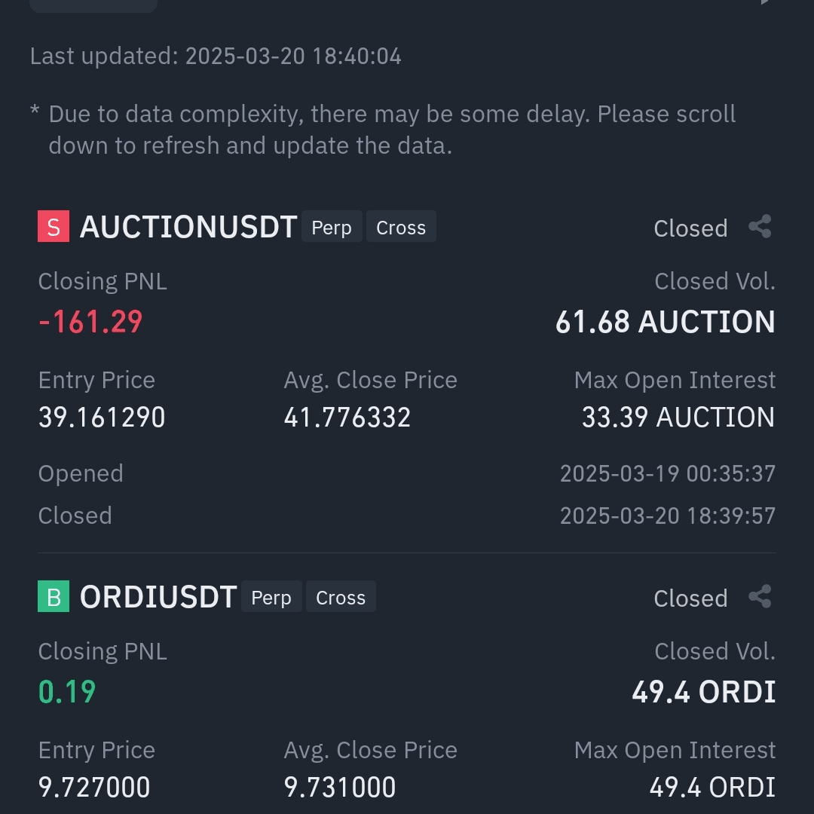Tap the Last updated timestamp
This screenshot has height=814, width=814.
pos(216,56)
